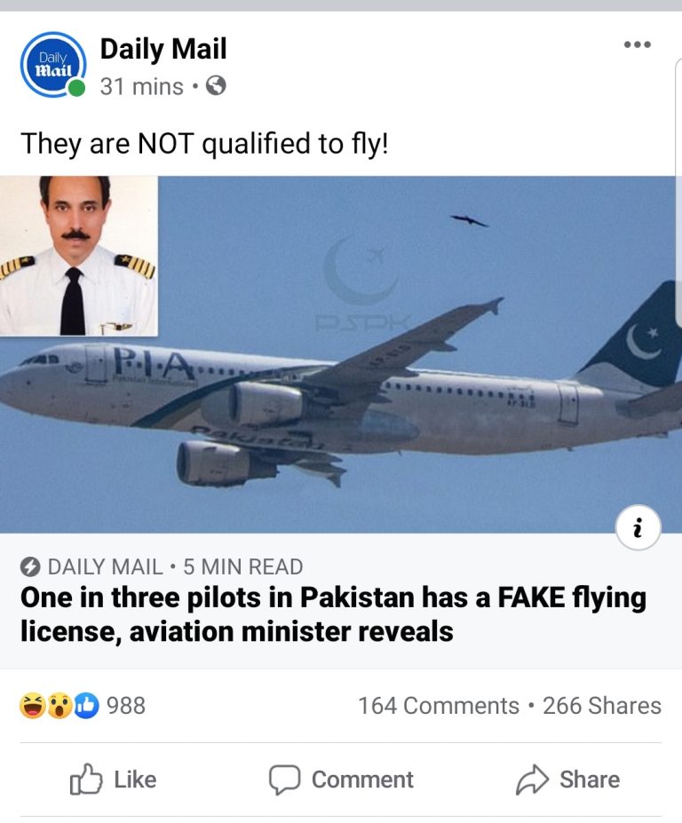
Task: Tap the Share button
Action: pyautogui.click(x=567, y=779)
